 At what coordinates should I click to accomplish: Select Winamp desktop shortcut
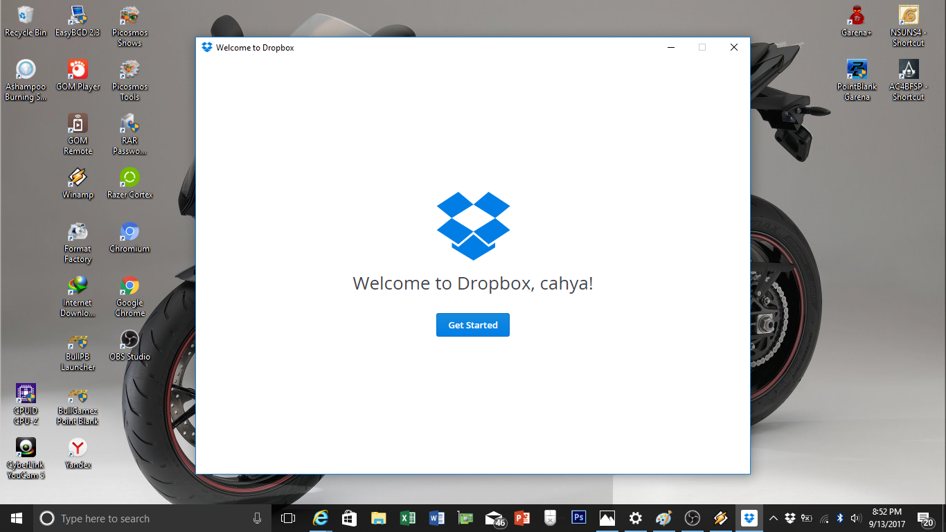[x=78, y=183]
